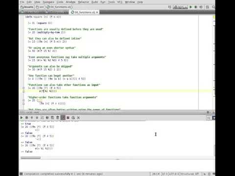Screen dimensions: 235x176
Task: Open Project Structure icon in main toolbar
Action: point(208,7)
